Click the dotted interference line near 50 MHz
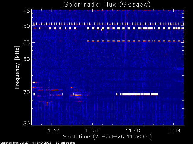 pyautogui.click(x=108, y=24)
